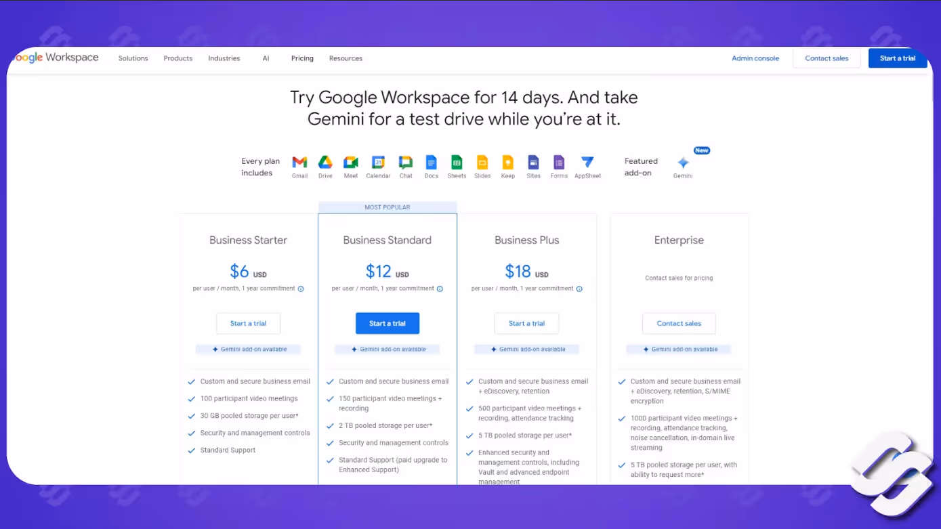Open the Solutions menu
The image size is (941, 529).
pyautogui.click(x=133, y=58)
